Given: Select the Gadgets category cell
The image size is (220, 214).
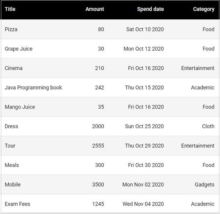Looking at the screenshot, I should tap(204, 185).
